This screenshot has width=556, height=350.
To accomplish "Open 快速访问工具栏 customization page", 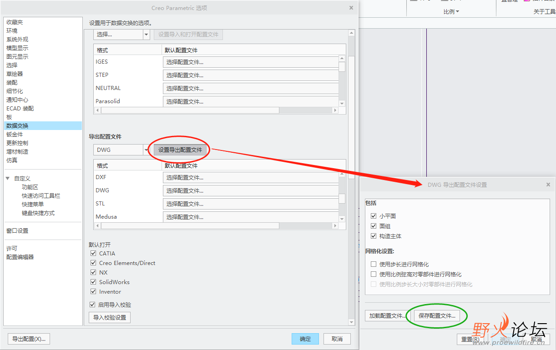I will click(x=41, y=196).
